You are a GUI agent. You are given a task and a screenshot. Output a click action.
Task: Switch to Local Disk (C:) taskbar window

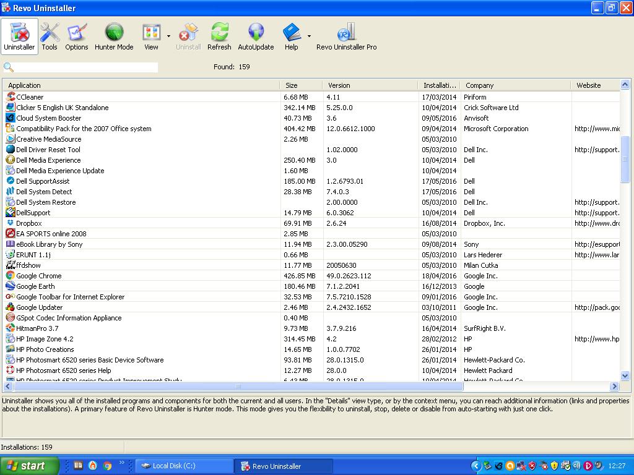pos(185,466)
